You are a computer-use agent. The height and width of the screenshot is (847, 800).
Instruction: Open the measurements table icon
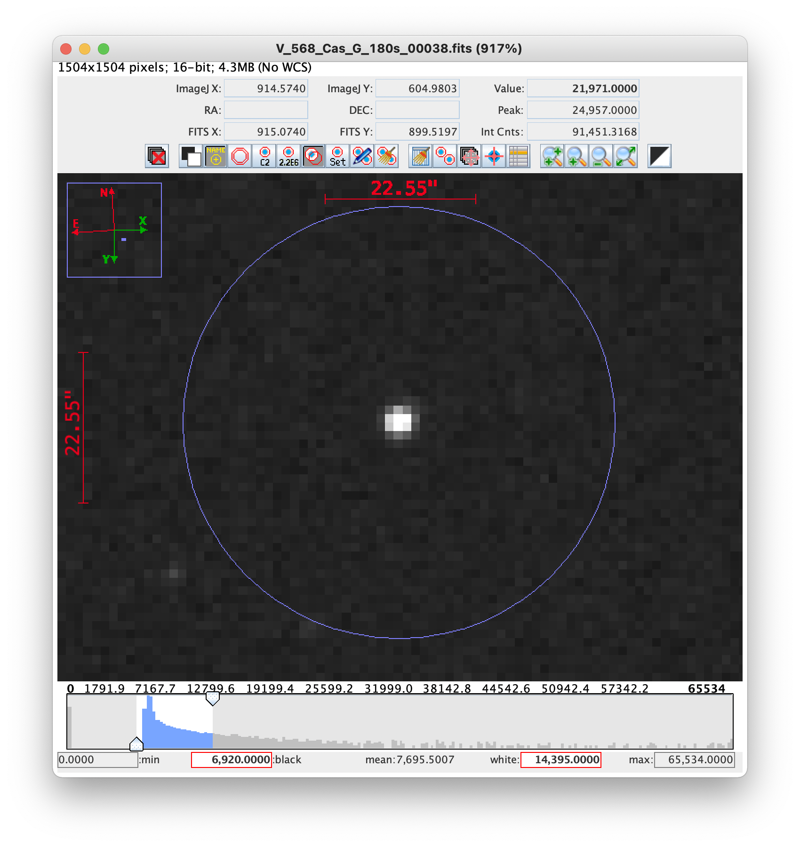[518, 156]
